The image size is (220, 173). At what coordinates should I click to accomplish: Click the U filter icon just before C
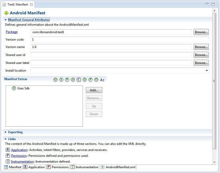coord(73,80)
